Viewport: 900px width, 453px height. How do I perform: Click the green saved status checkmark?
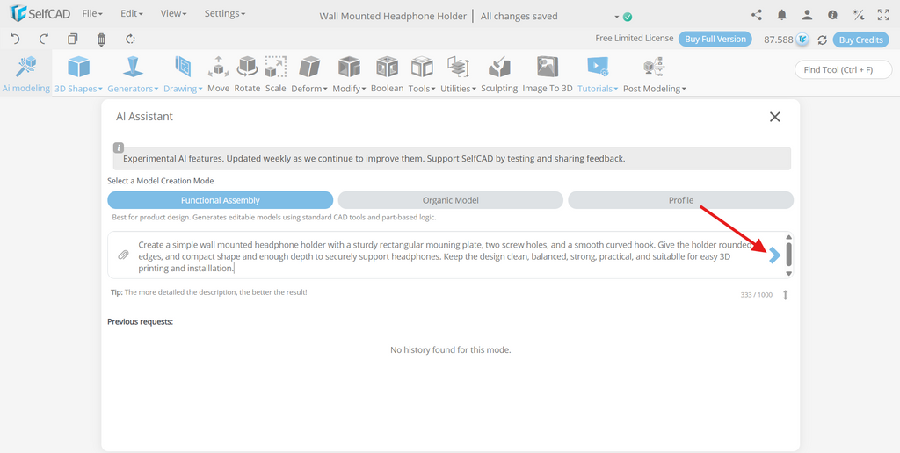click(628, 17)
